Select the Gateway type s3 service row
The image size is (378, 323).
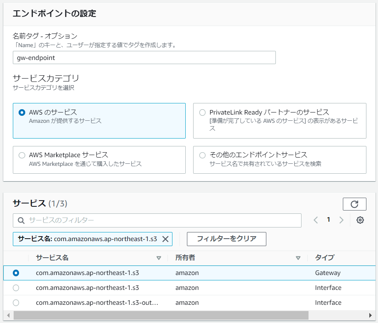pos(189,273)
